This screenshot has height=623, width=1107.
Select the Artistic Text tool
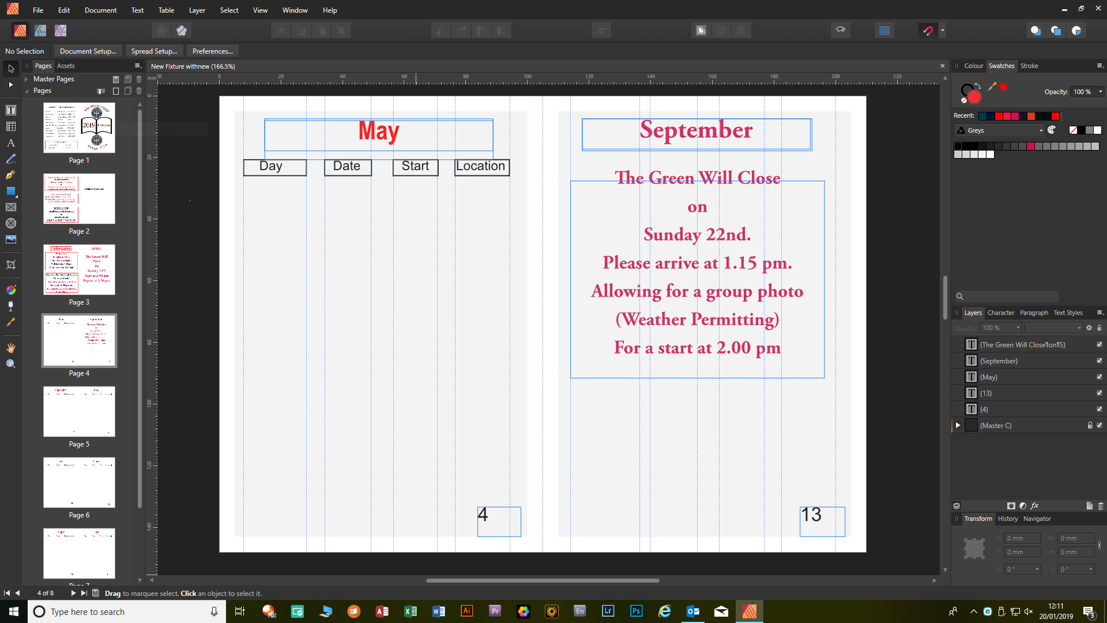click(x=10, y=142)
